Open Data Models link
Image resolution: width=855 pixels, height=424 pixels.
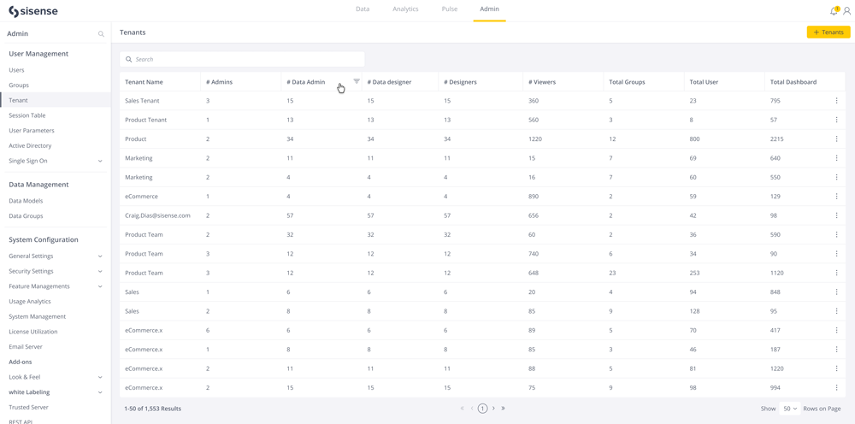coord(26,201)
